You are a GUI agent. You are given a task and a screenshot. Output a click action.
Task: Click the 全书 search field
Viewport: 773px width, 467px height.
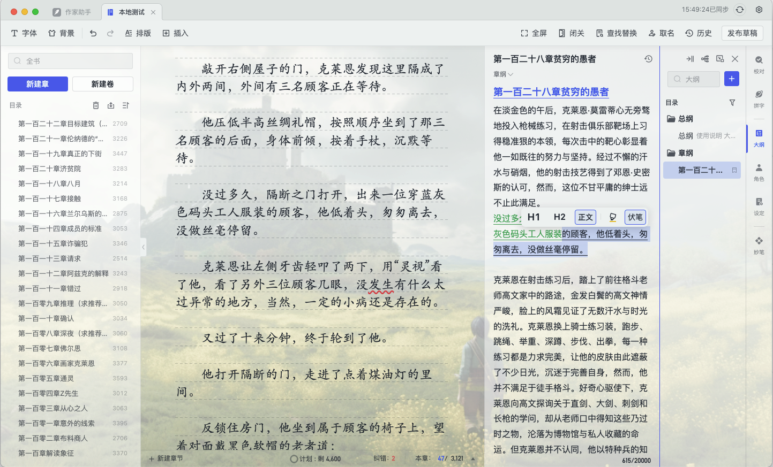pyautogui.click(x=70, y=61)
